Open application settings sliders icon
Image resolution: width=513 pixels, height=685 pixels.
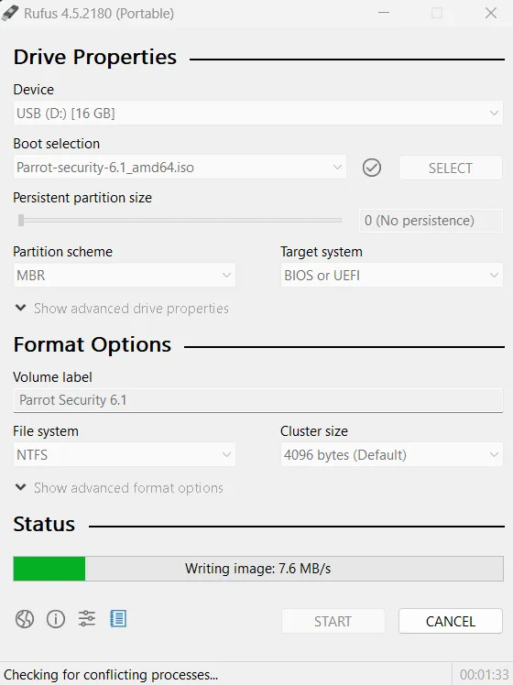coord(86,619)
